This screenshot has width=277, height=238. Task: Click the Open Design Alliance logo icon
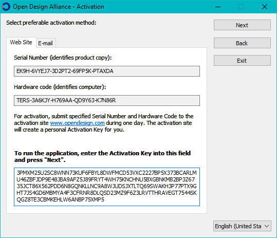[6, 7]
